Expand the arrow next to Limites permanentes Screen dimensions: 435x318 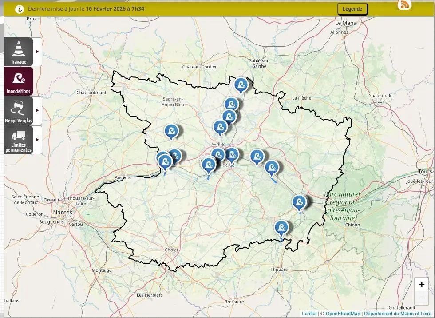coord(37,140)
